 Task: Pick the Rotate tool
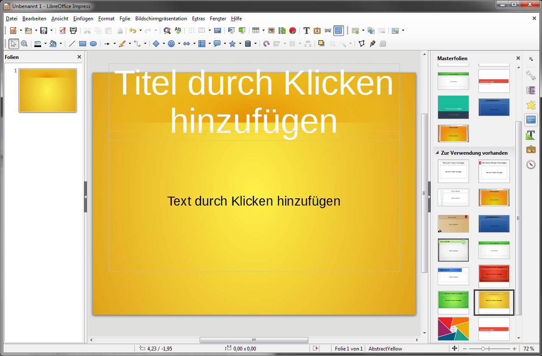(266, 44)
